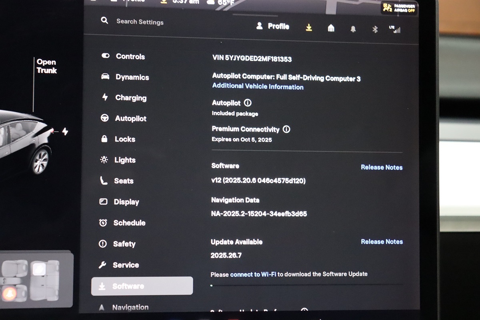Image resolution: width=480 pixels, height=320 pixels.
Task: Focus the Search Settings field
Action: (140, 22)
